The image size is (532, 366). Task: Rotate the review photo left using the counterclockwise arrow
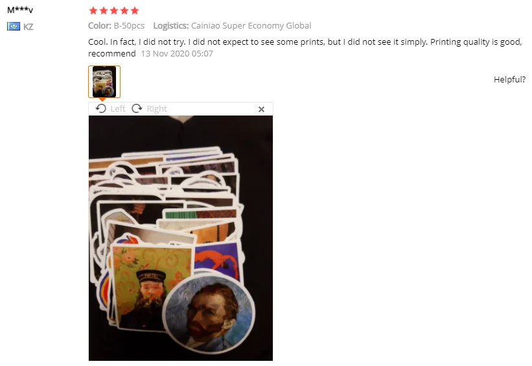101,108
